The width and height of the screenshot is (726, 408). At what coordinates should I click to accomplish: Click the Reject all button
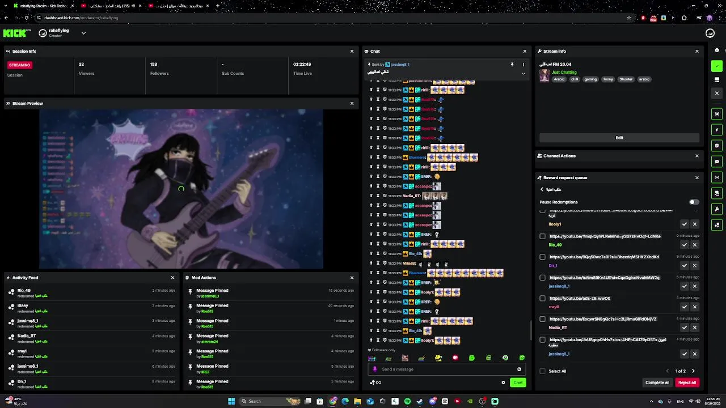point(687,382)
